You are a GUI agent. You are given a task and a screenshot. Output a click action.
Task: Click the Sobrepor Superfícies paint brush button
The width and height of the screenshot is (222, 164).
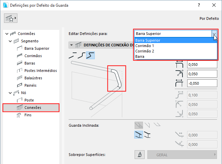coord(138,155)
